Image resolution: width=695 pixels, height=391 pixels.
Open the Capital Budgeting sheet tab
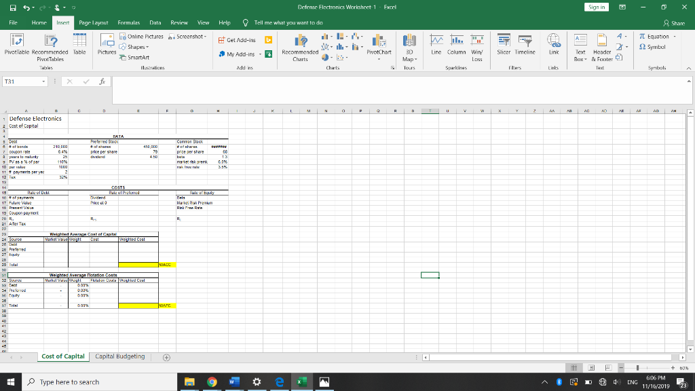pyautogui.click(x=121, y=356)
